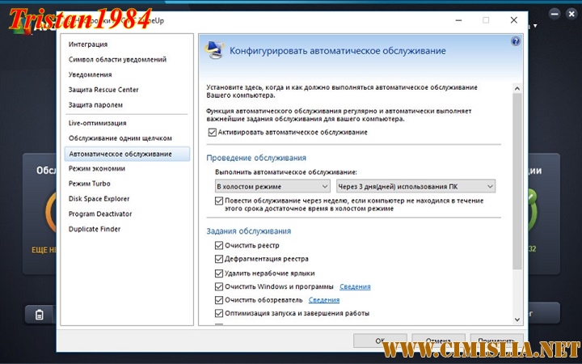Open 'Program Deactivator' settings
This screenshot has height=364, width=582.
(x=100, y=214)
